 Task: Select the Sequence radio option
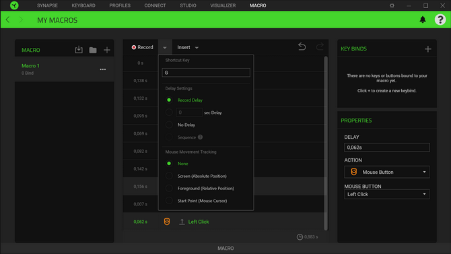[169, 137]
